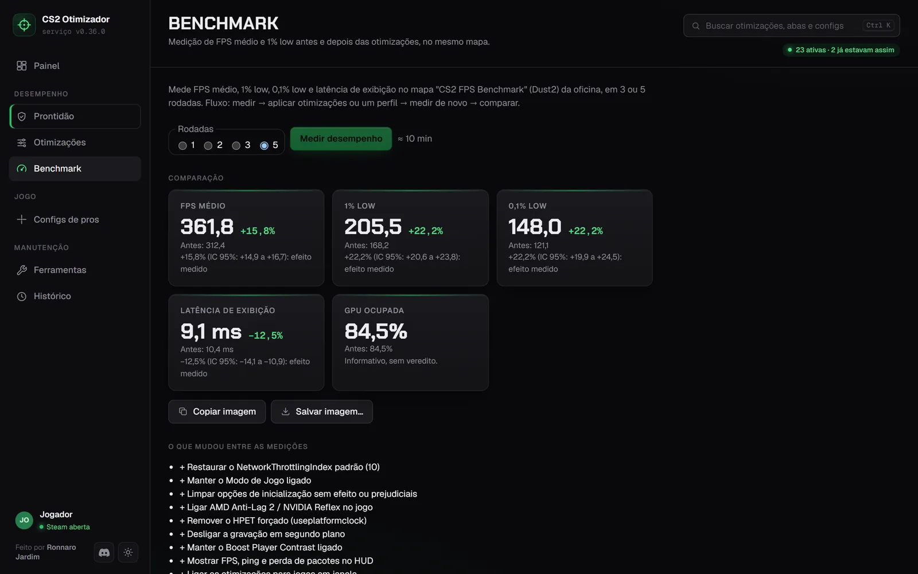
Task: Click the Salvar imagem... button
Action: [x=322, y=412]
